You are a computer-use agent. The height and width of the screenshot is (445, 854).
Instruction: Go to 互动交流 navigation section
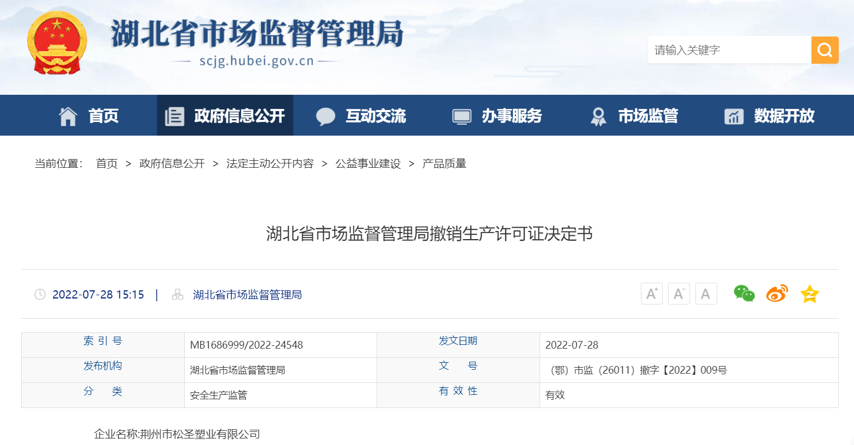[361, 116]
